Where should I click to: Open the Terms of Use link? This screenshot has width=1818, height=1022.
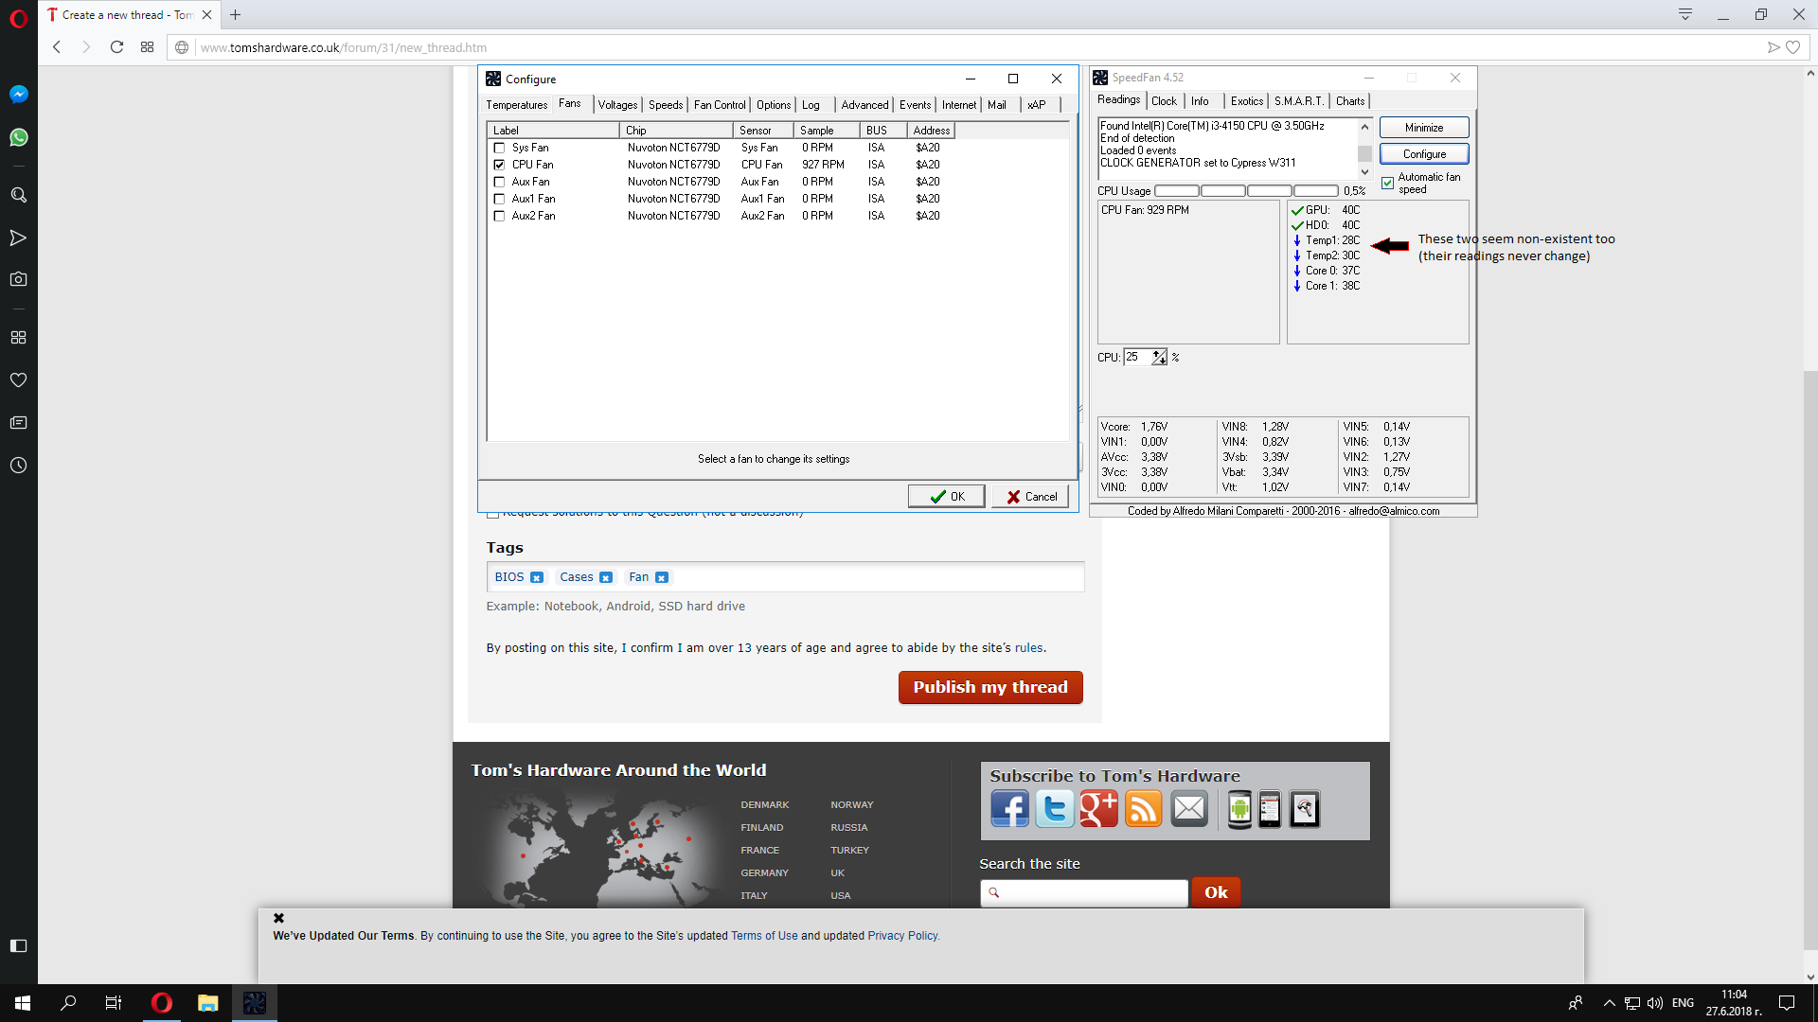763,936
